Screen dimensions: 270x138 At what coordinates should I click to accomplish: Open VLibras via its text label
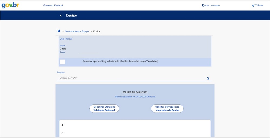[259, 5]
